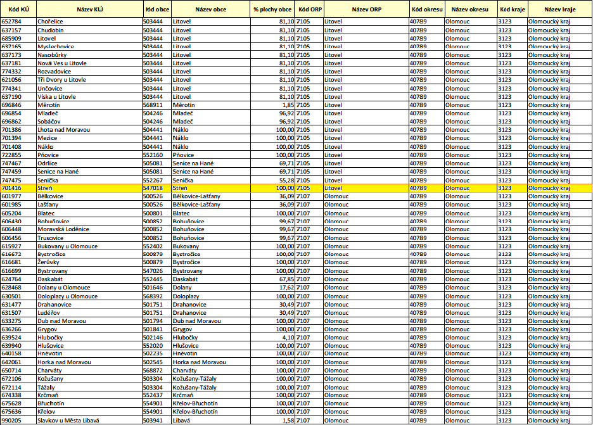This screenshot has width=593, height=425.
Task: Click the percentage cell 17,62
Action: (x=272, y=288)
